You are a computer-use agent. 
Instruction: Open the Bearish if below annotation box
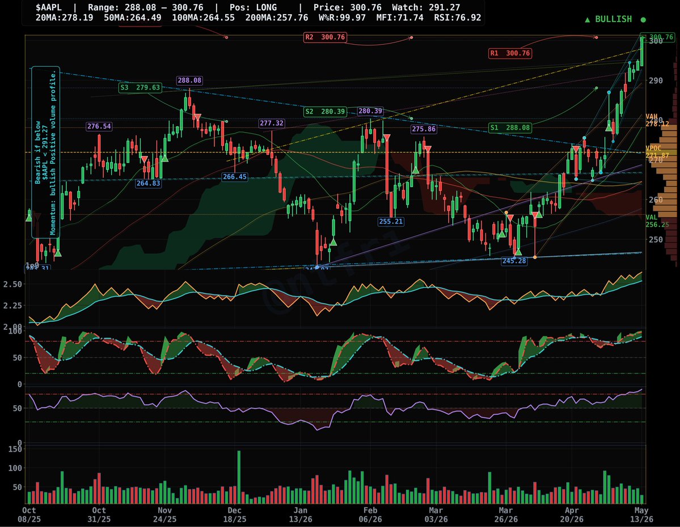(x=45, y=152)
